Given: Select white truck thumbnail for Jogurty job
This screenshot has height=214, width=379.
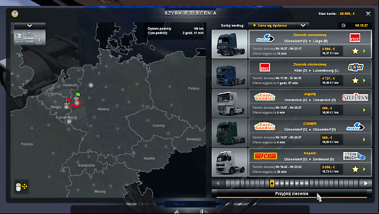Looking at the screenshot, I should tap(229, 103).
